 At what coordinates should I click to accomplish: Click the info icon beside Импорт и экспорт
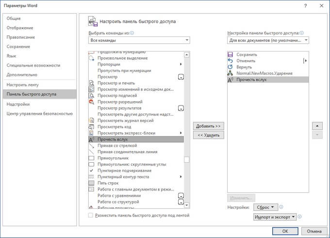click(x=300, y=217)
